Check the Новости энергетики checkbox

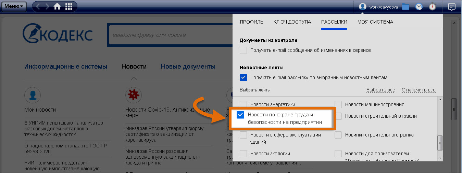(244, 104)
